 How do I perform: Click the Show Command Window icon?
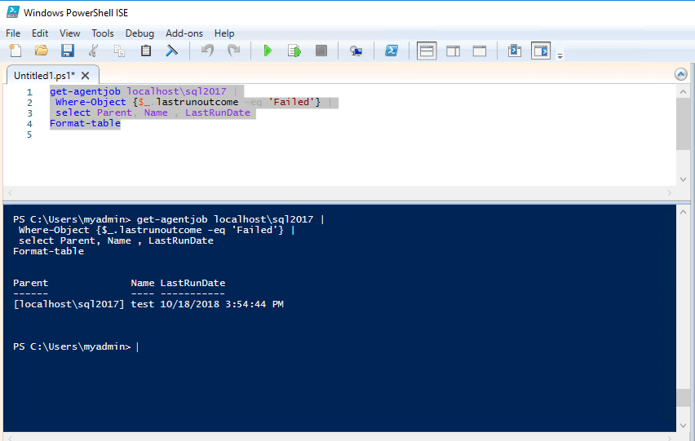[x=514, y=51]
